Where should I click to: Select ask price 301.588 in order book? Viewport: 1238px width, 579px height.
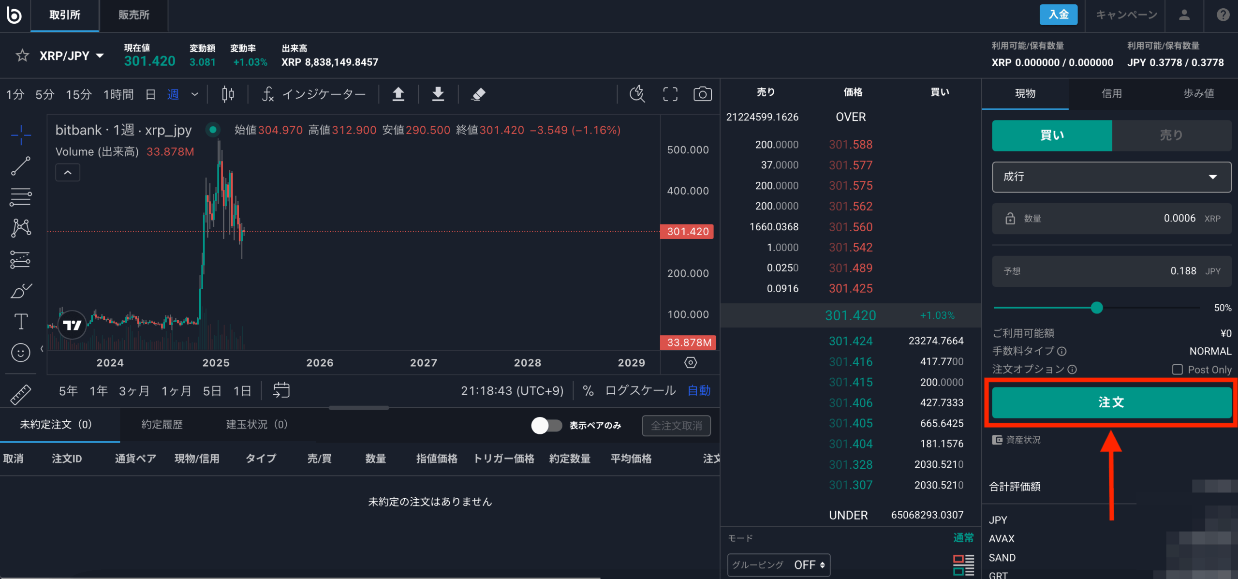(x=851, y=145)
